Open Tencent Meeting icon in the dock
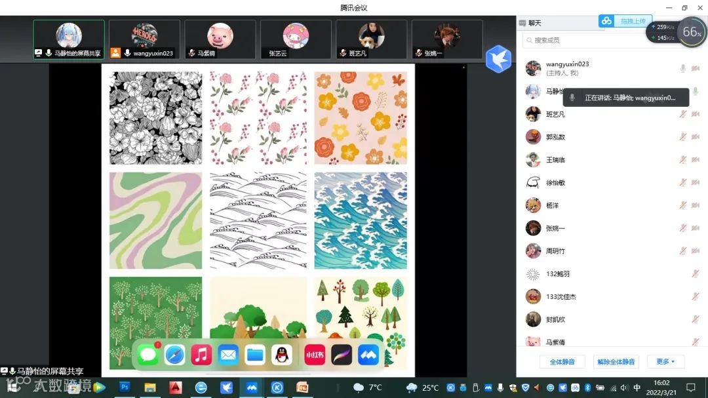 368,355
